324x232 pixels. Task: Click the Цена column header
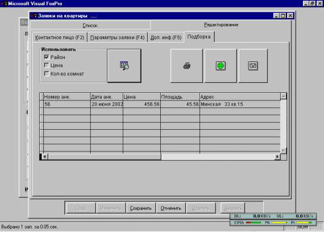point(142,97)
